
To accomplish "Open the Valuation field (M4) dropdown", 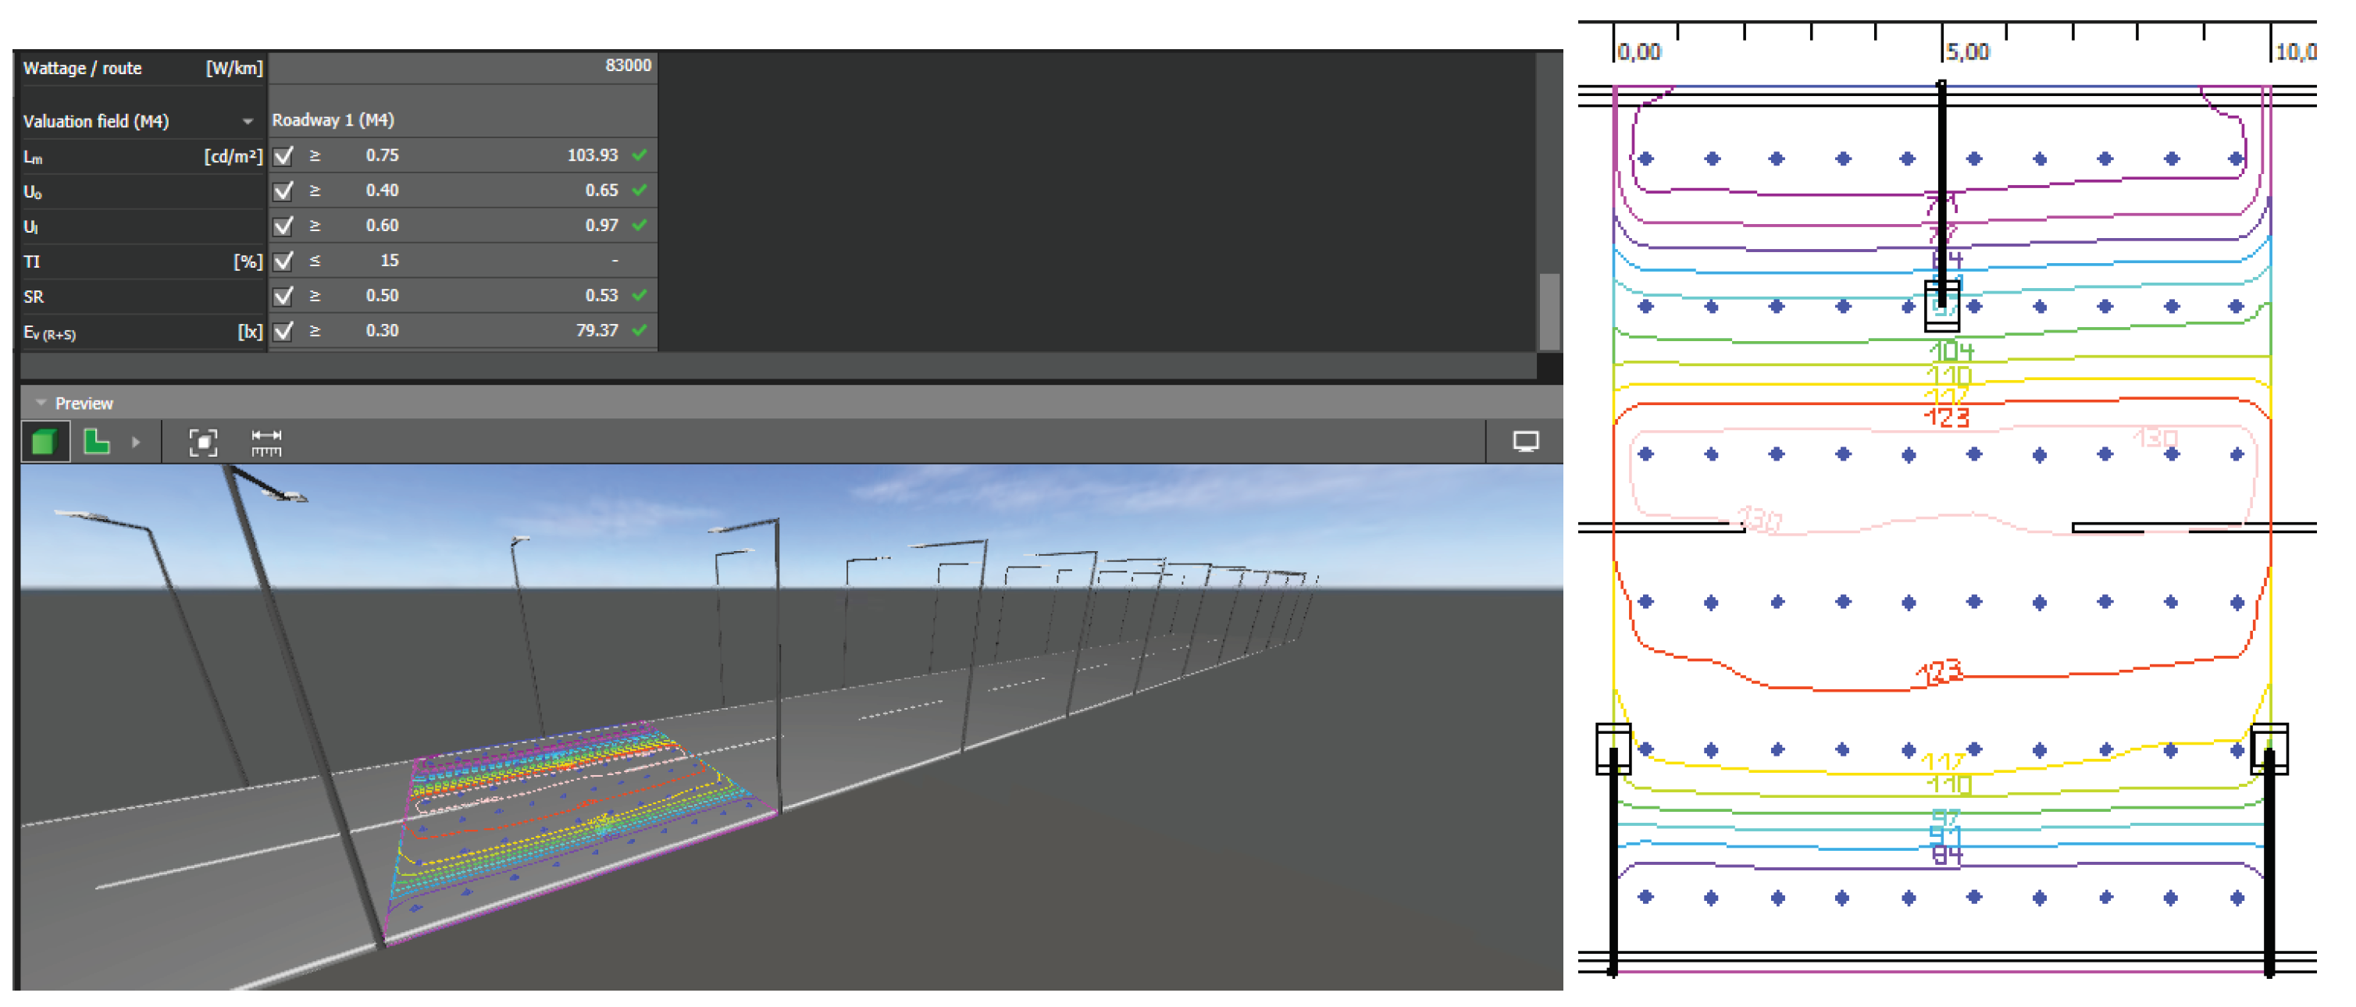I will [x=247, y=121].
